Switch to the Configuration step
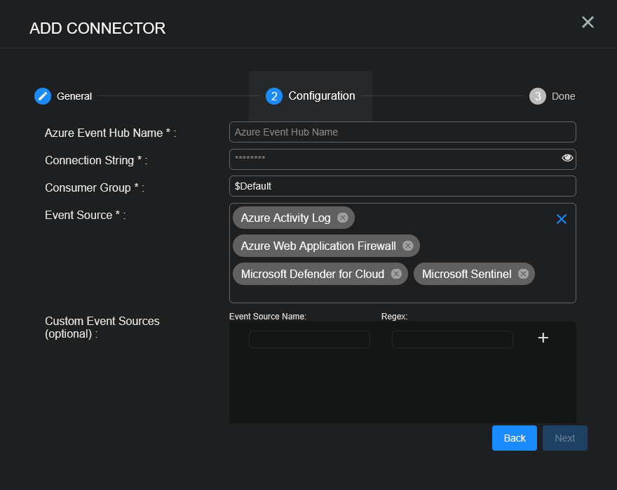Viewport: 617px width, 490px height. point(322,96)
